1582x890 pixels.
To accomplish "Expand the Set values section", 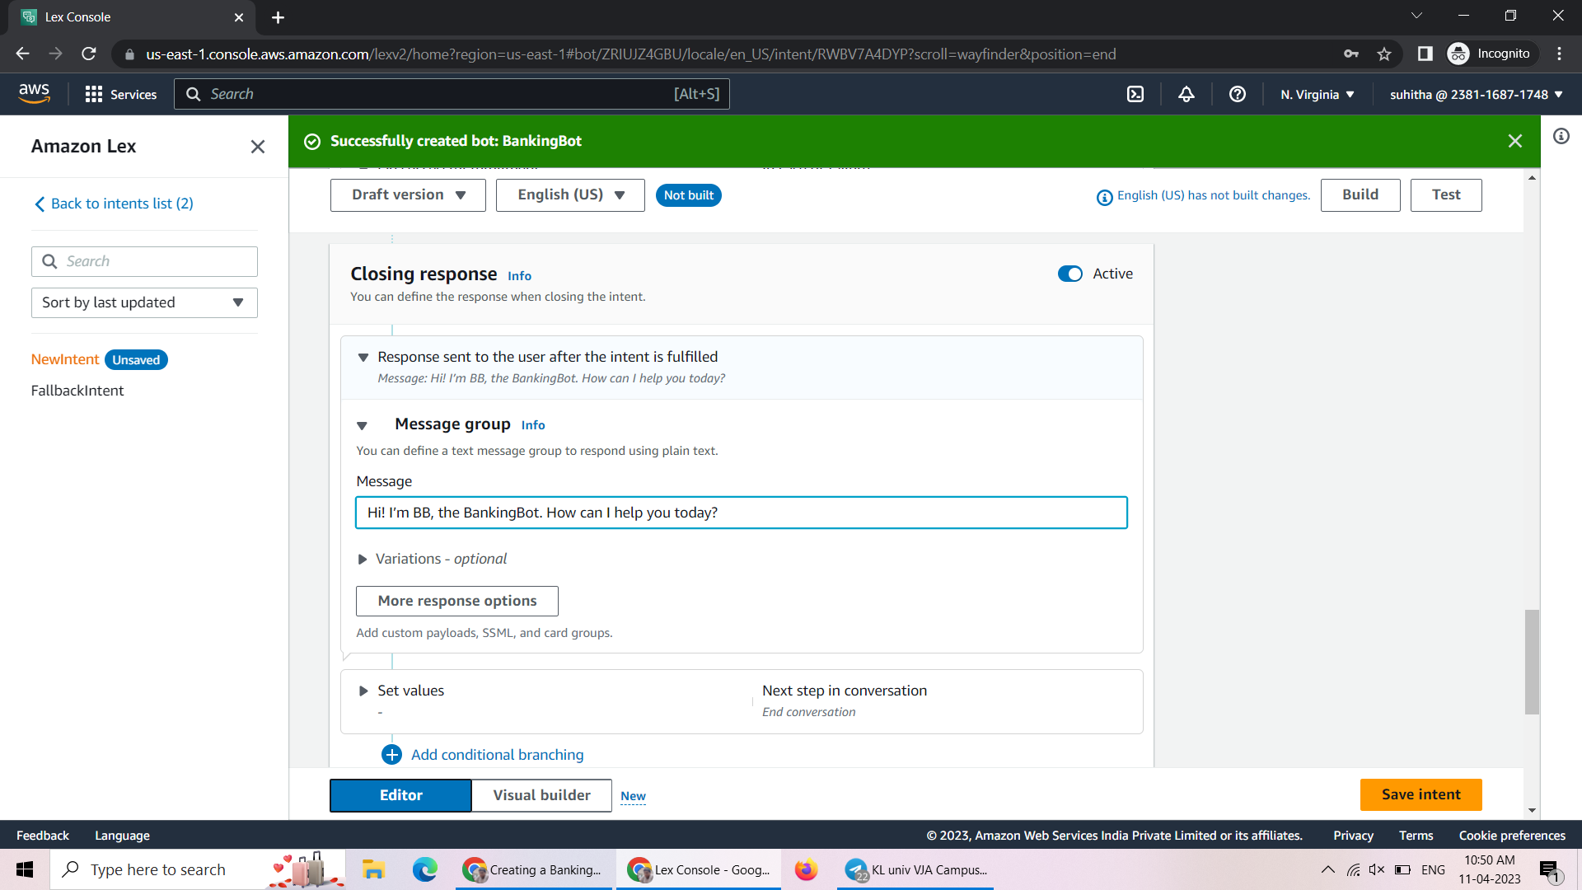I will 364,691.
